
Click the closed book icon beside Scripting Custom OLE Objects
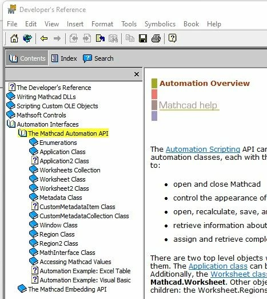point(11,105)
